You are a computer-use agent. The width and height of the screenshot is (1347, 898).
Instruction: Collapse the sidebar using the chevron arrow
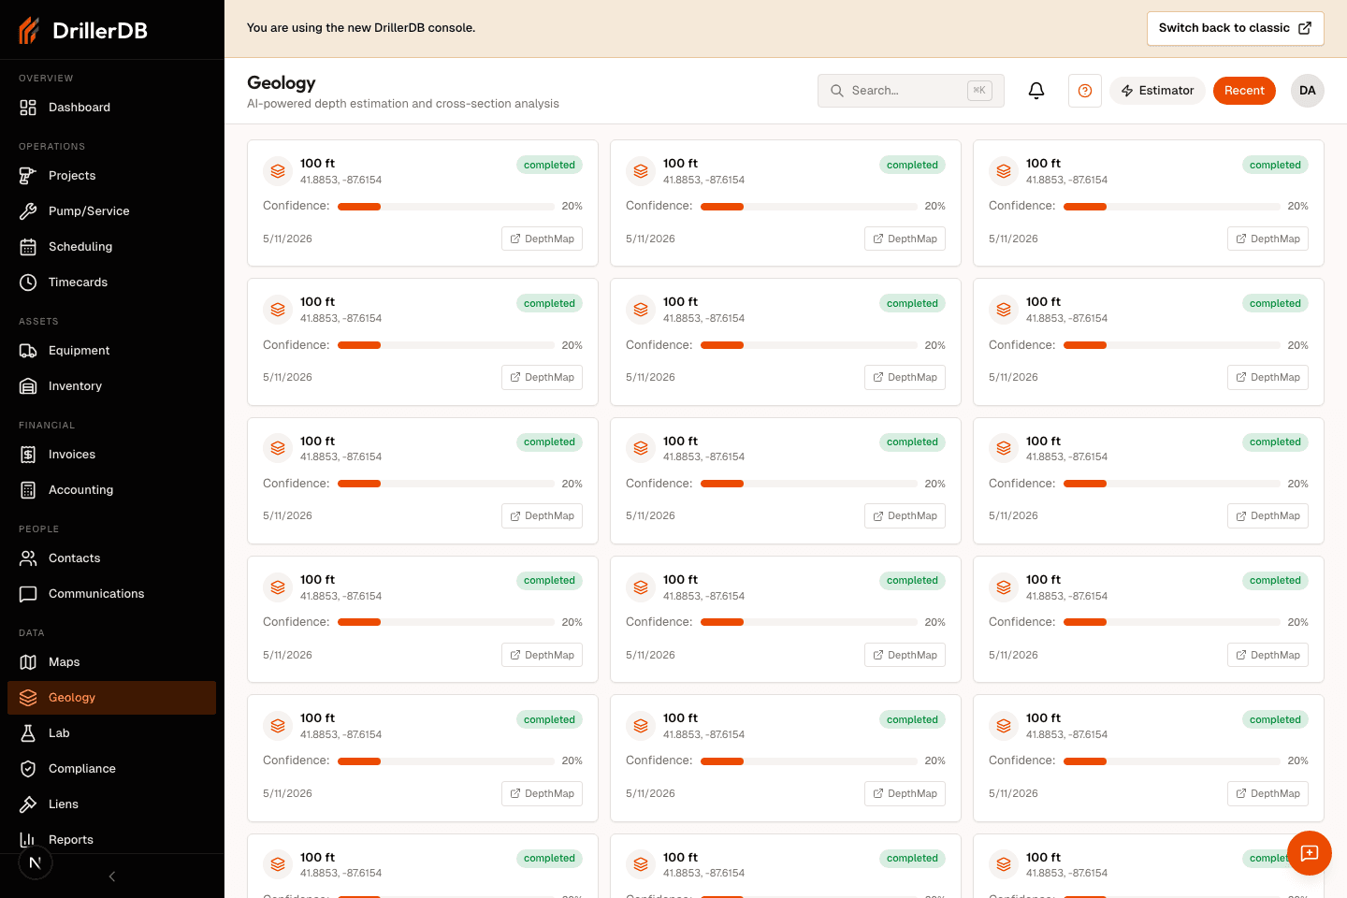112,876
